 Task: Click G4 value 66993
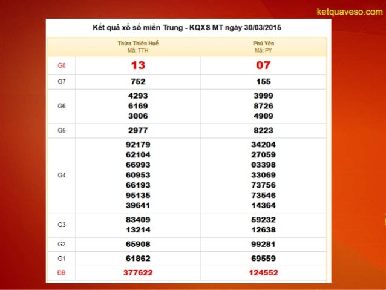[x=138, y=165]
